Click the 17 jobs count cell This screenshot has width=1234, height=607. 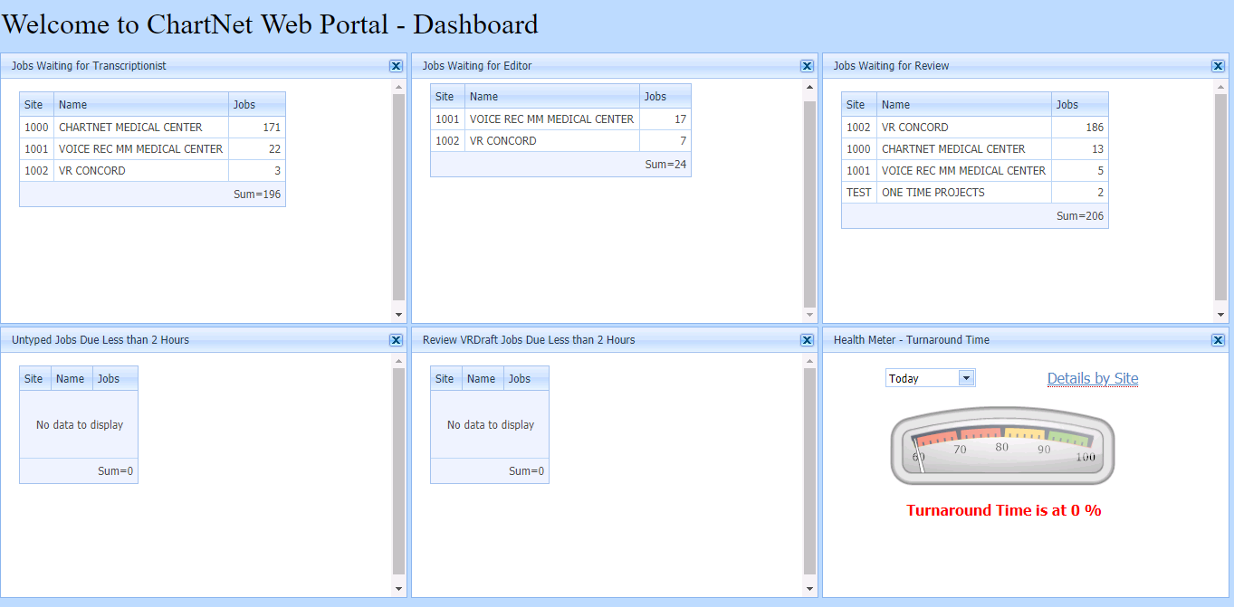(665, 119)
